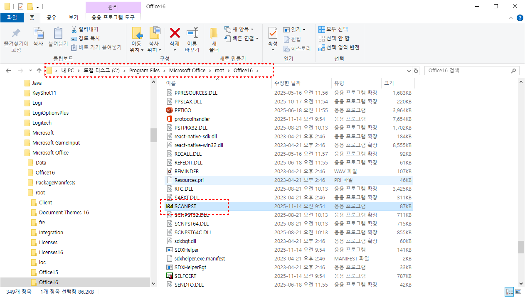Expand chevron after Program Files breadcrumb

pyautogui.click(x=164, y=71)
